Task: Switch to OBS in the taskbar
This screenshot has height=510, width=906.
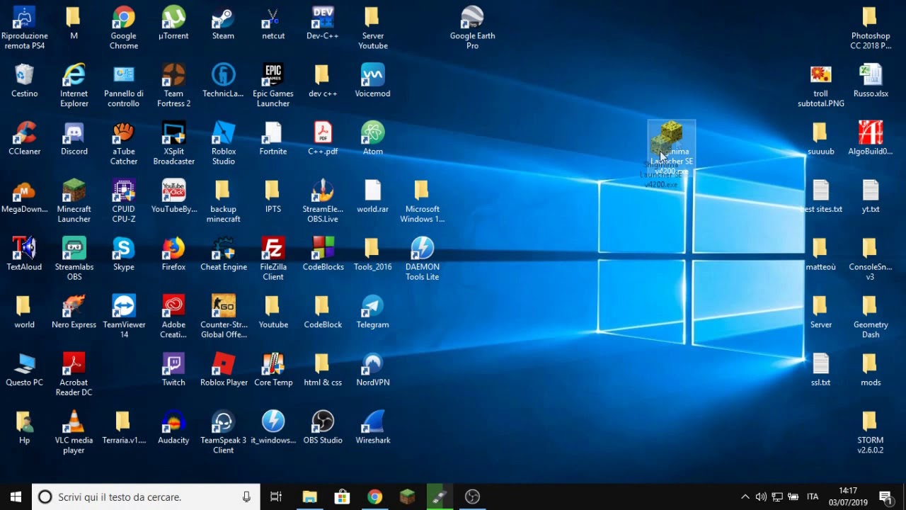Action: [472, 497]
